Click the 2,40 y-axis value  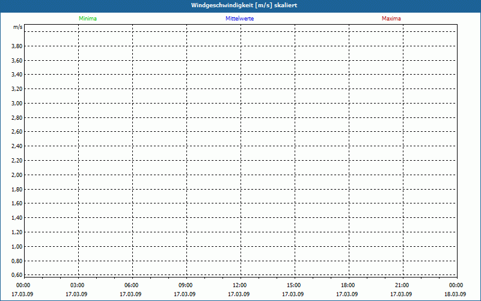pos(17,146)
